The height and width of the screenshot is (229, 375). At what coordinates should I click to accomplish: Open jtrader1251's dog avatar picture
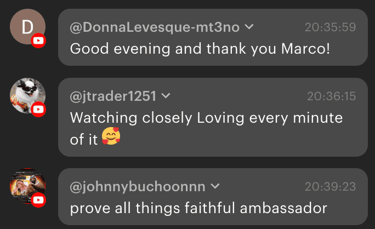point(26,95)
